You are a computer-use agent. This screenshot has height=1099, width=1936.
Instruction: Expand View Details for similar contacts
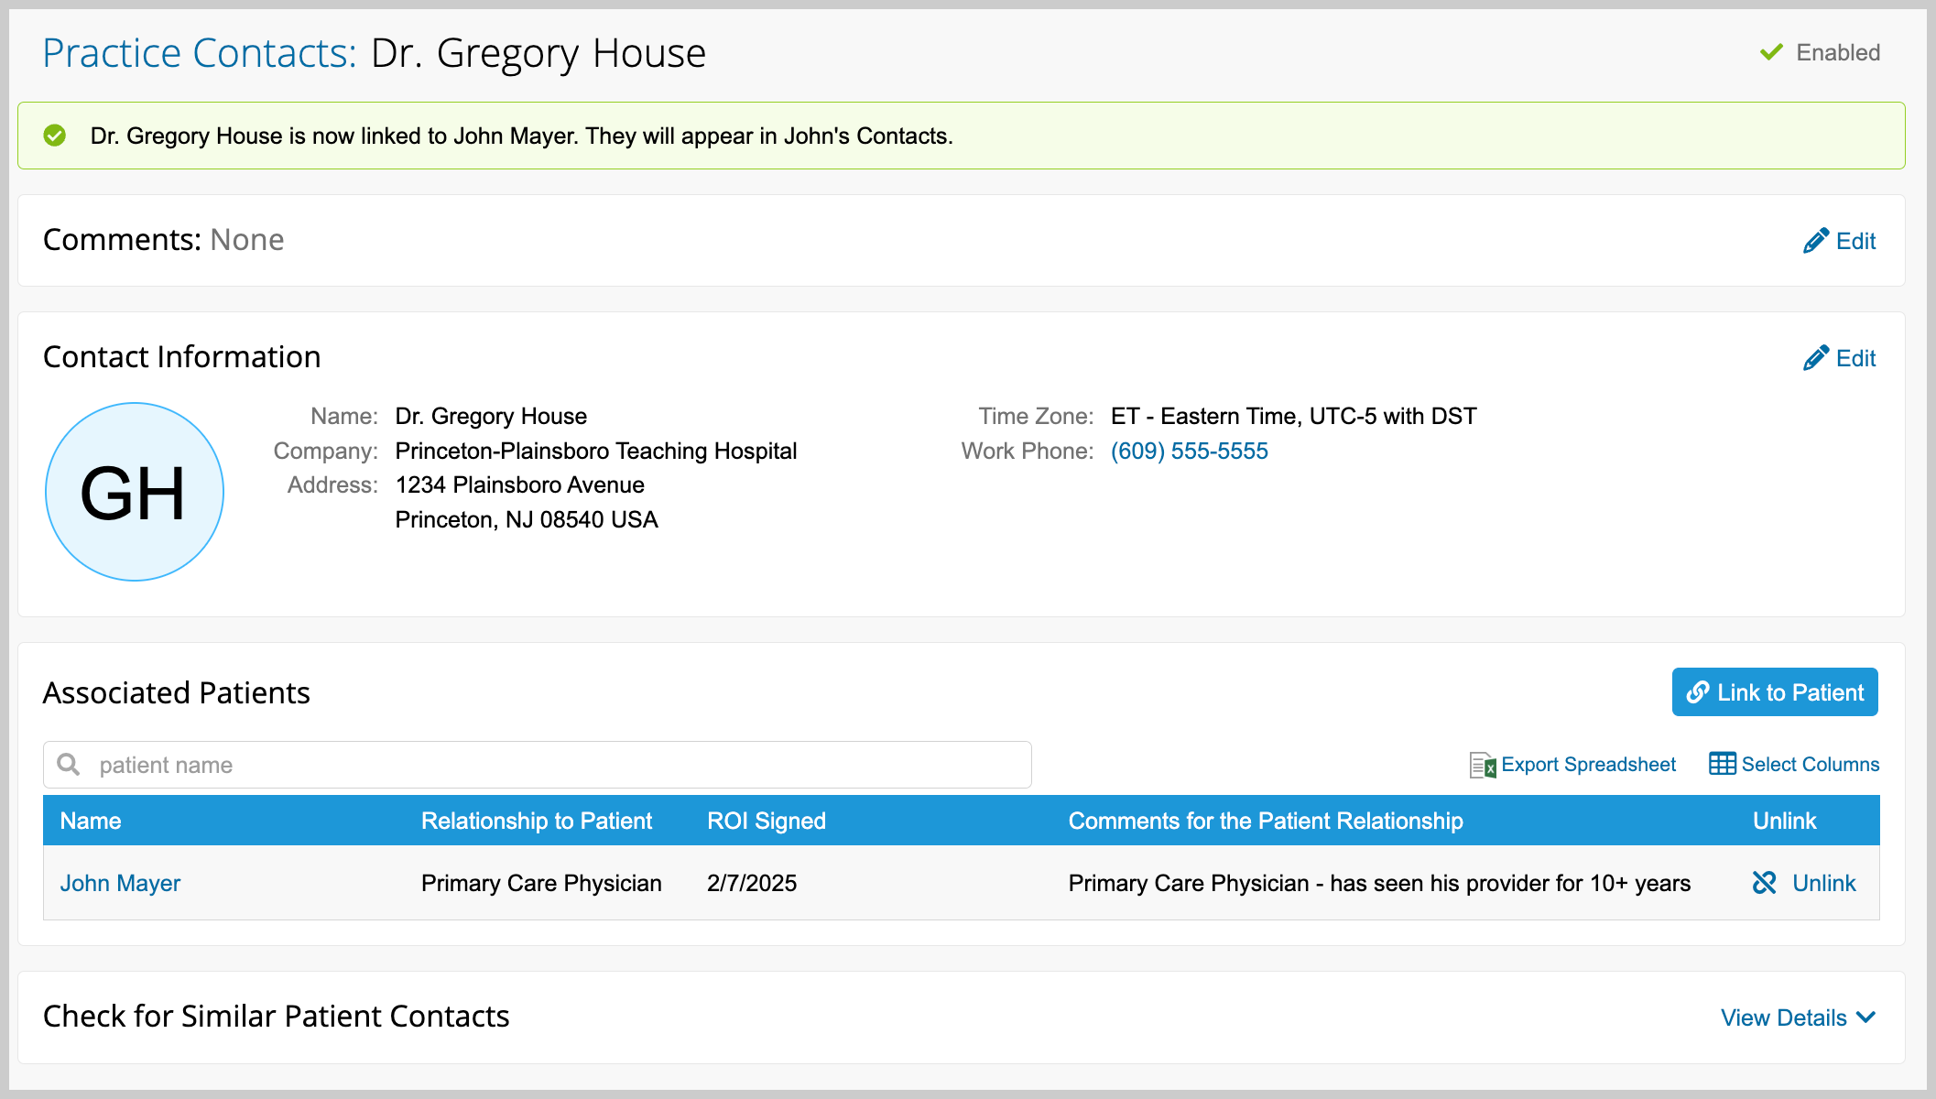coord(1784,1017)
